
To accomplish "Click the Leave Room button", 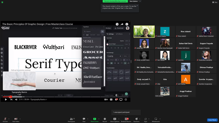I will point(212,120).
